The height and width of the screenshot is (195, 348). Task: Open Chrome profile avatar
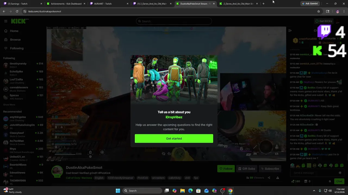tap(338, 11)
